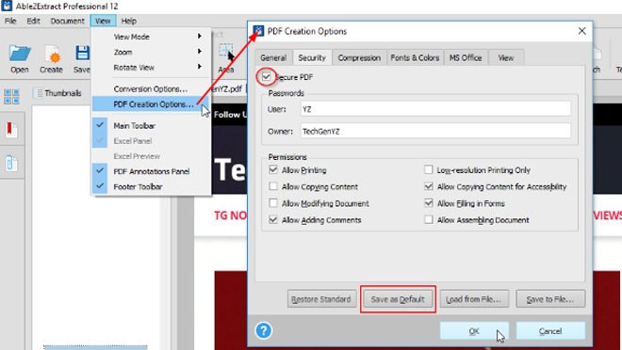
Task: Click the Save floppy disk toolbar icon
Action: click(x=82, y=53)
